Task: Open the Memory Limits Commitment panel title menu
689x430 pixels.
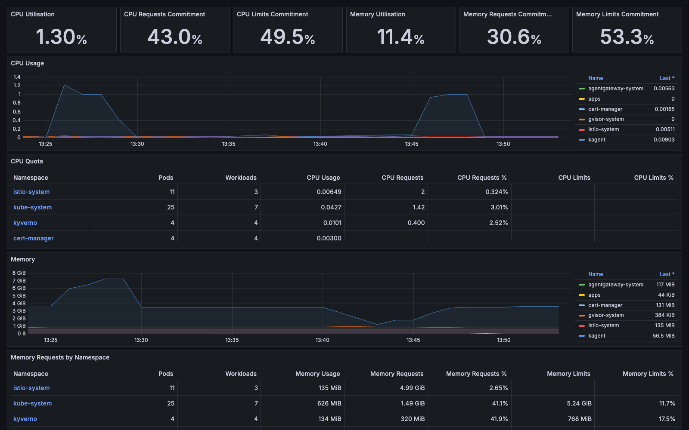Action: (618, 14)
